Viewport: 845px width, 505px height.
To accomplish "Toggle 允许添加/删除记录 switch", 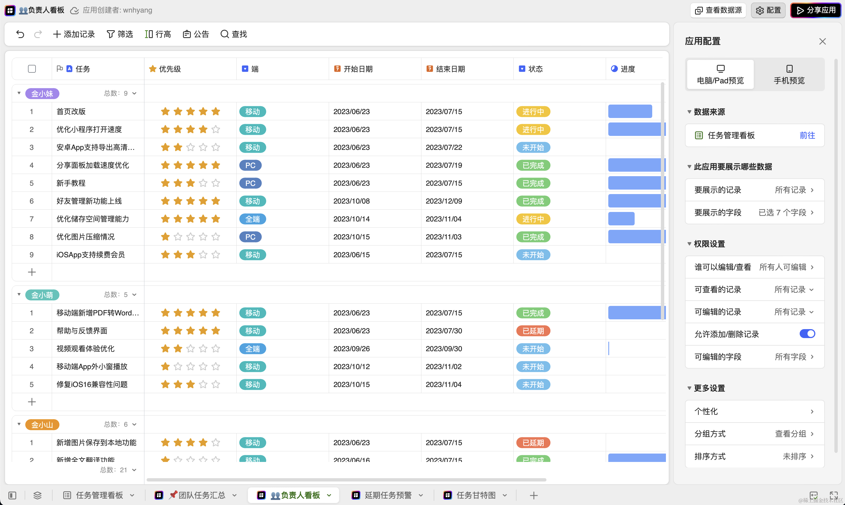I will tap(807, 334).
